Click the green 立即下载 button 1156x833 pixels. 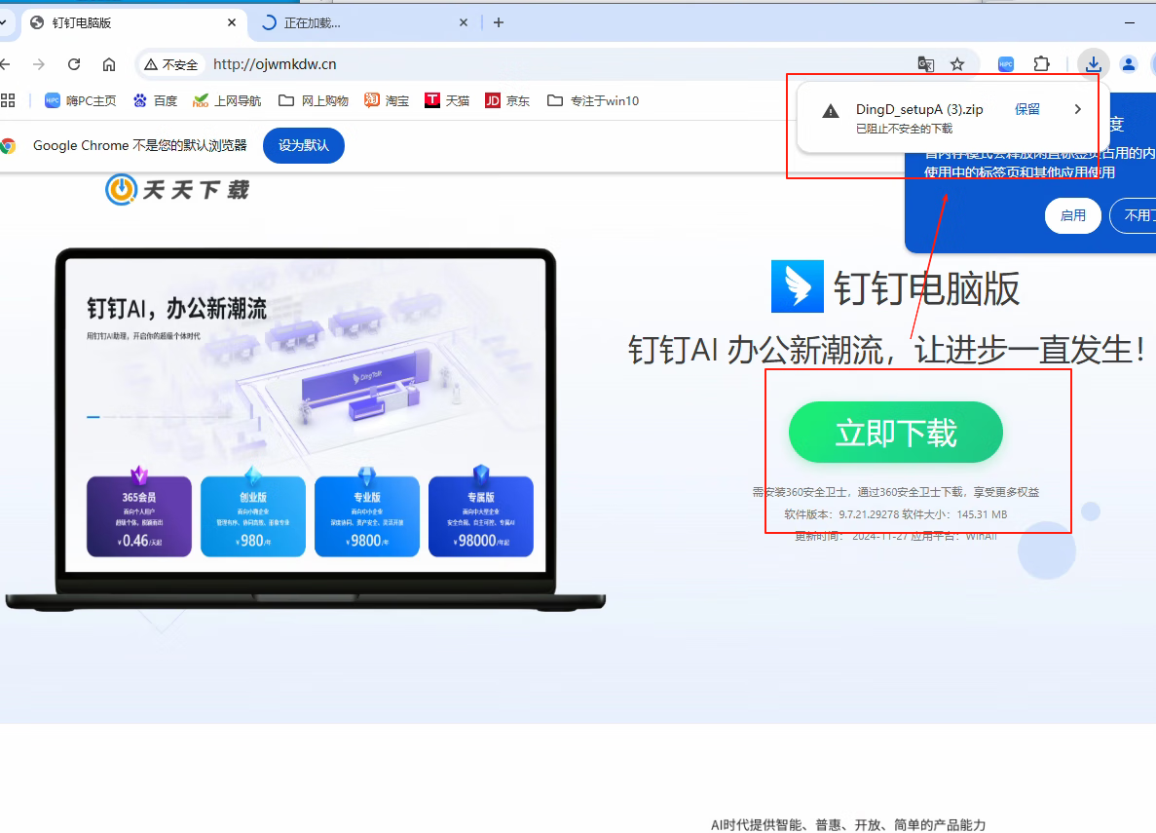(896, 433)
